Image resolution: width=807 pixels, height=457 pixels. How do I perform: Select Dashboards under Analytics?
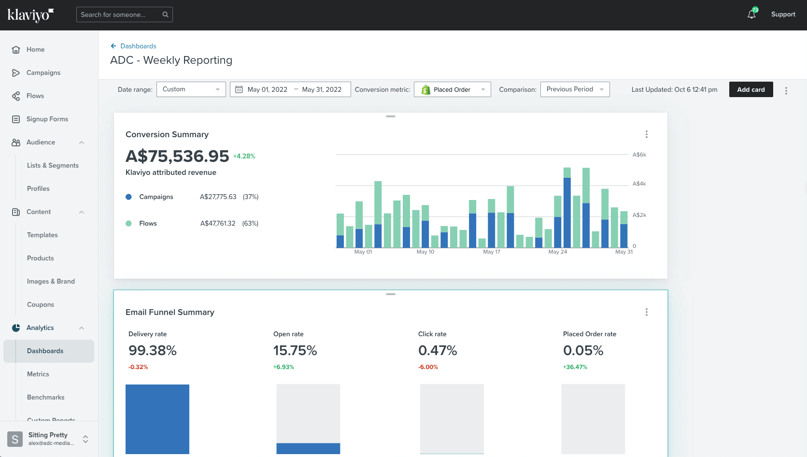pos(49,351)
